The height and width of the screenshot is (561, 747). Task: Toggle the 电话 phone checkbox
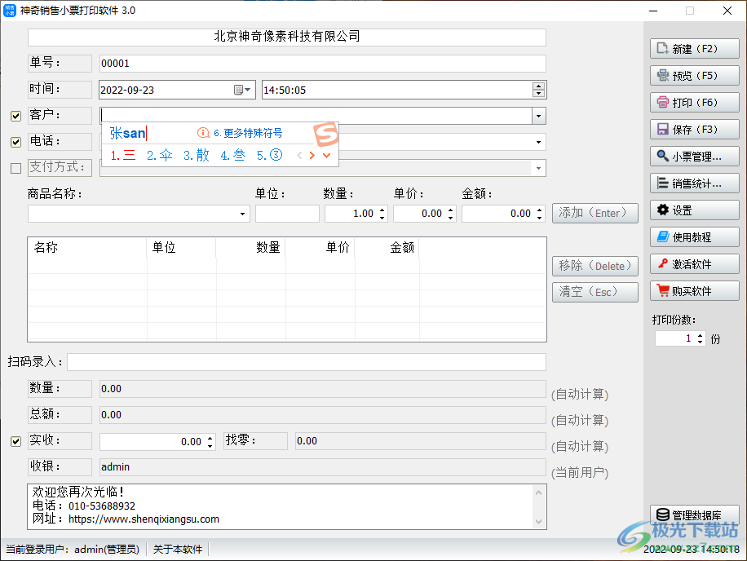15,142
